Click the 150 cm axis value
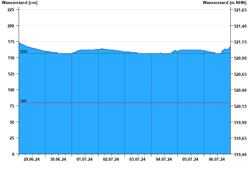Image resolution: width=249 pixels, height=171 pixels. click(x=11, y=58)
